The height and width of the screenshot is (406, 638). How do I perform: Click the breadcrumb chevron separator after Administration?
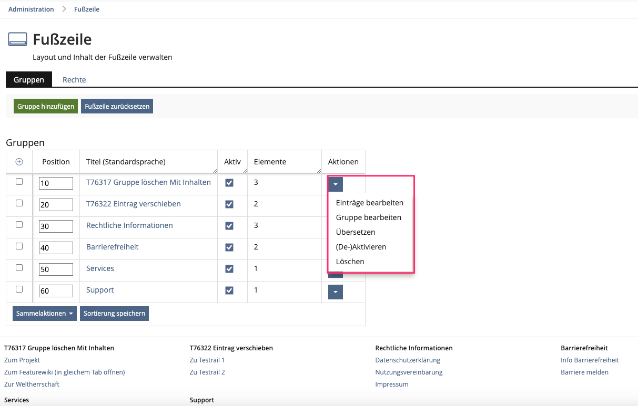coord(64,9)
